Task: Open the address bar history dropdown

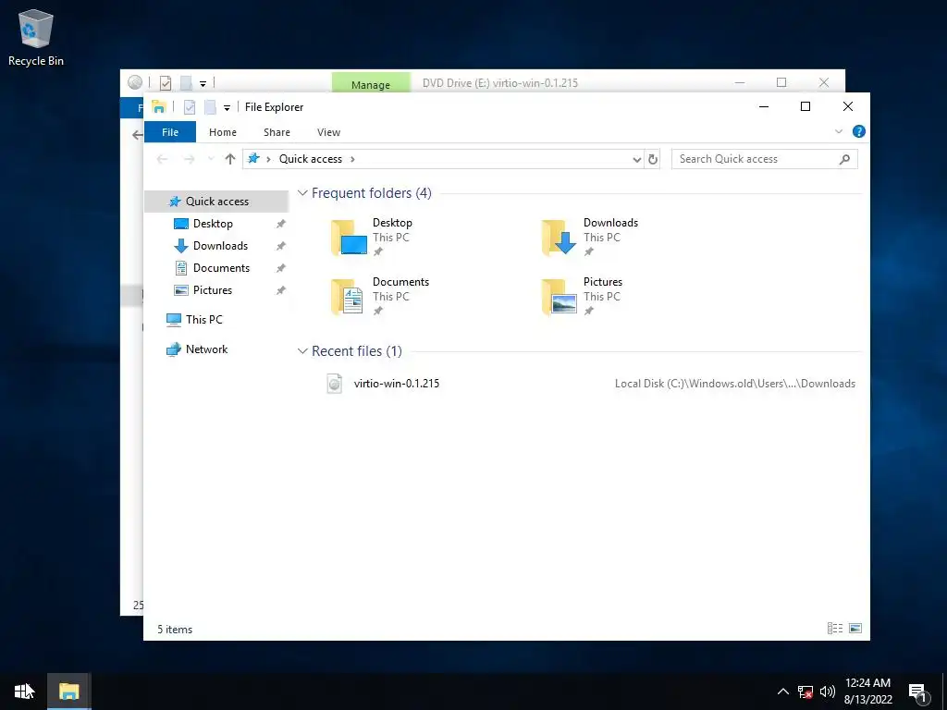Action: point(636,159)
